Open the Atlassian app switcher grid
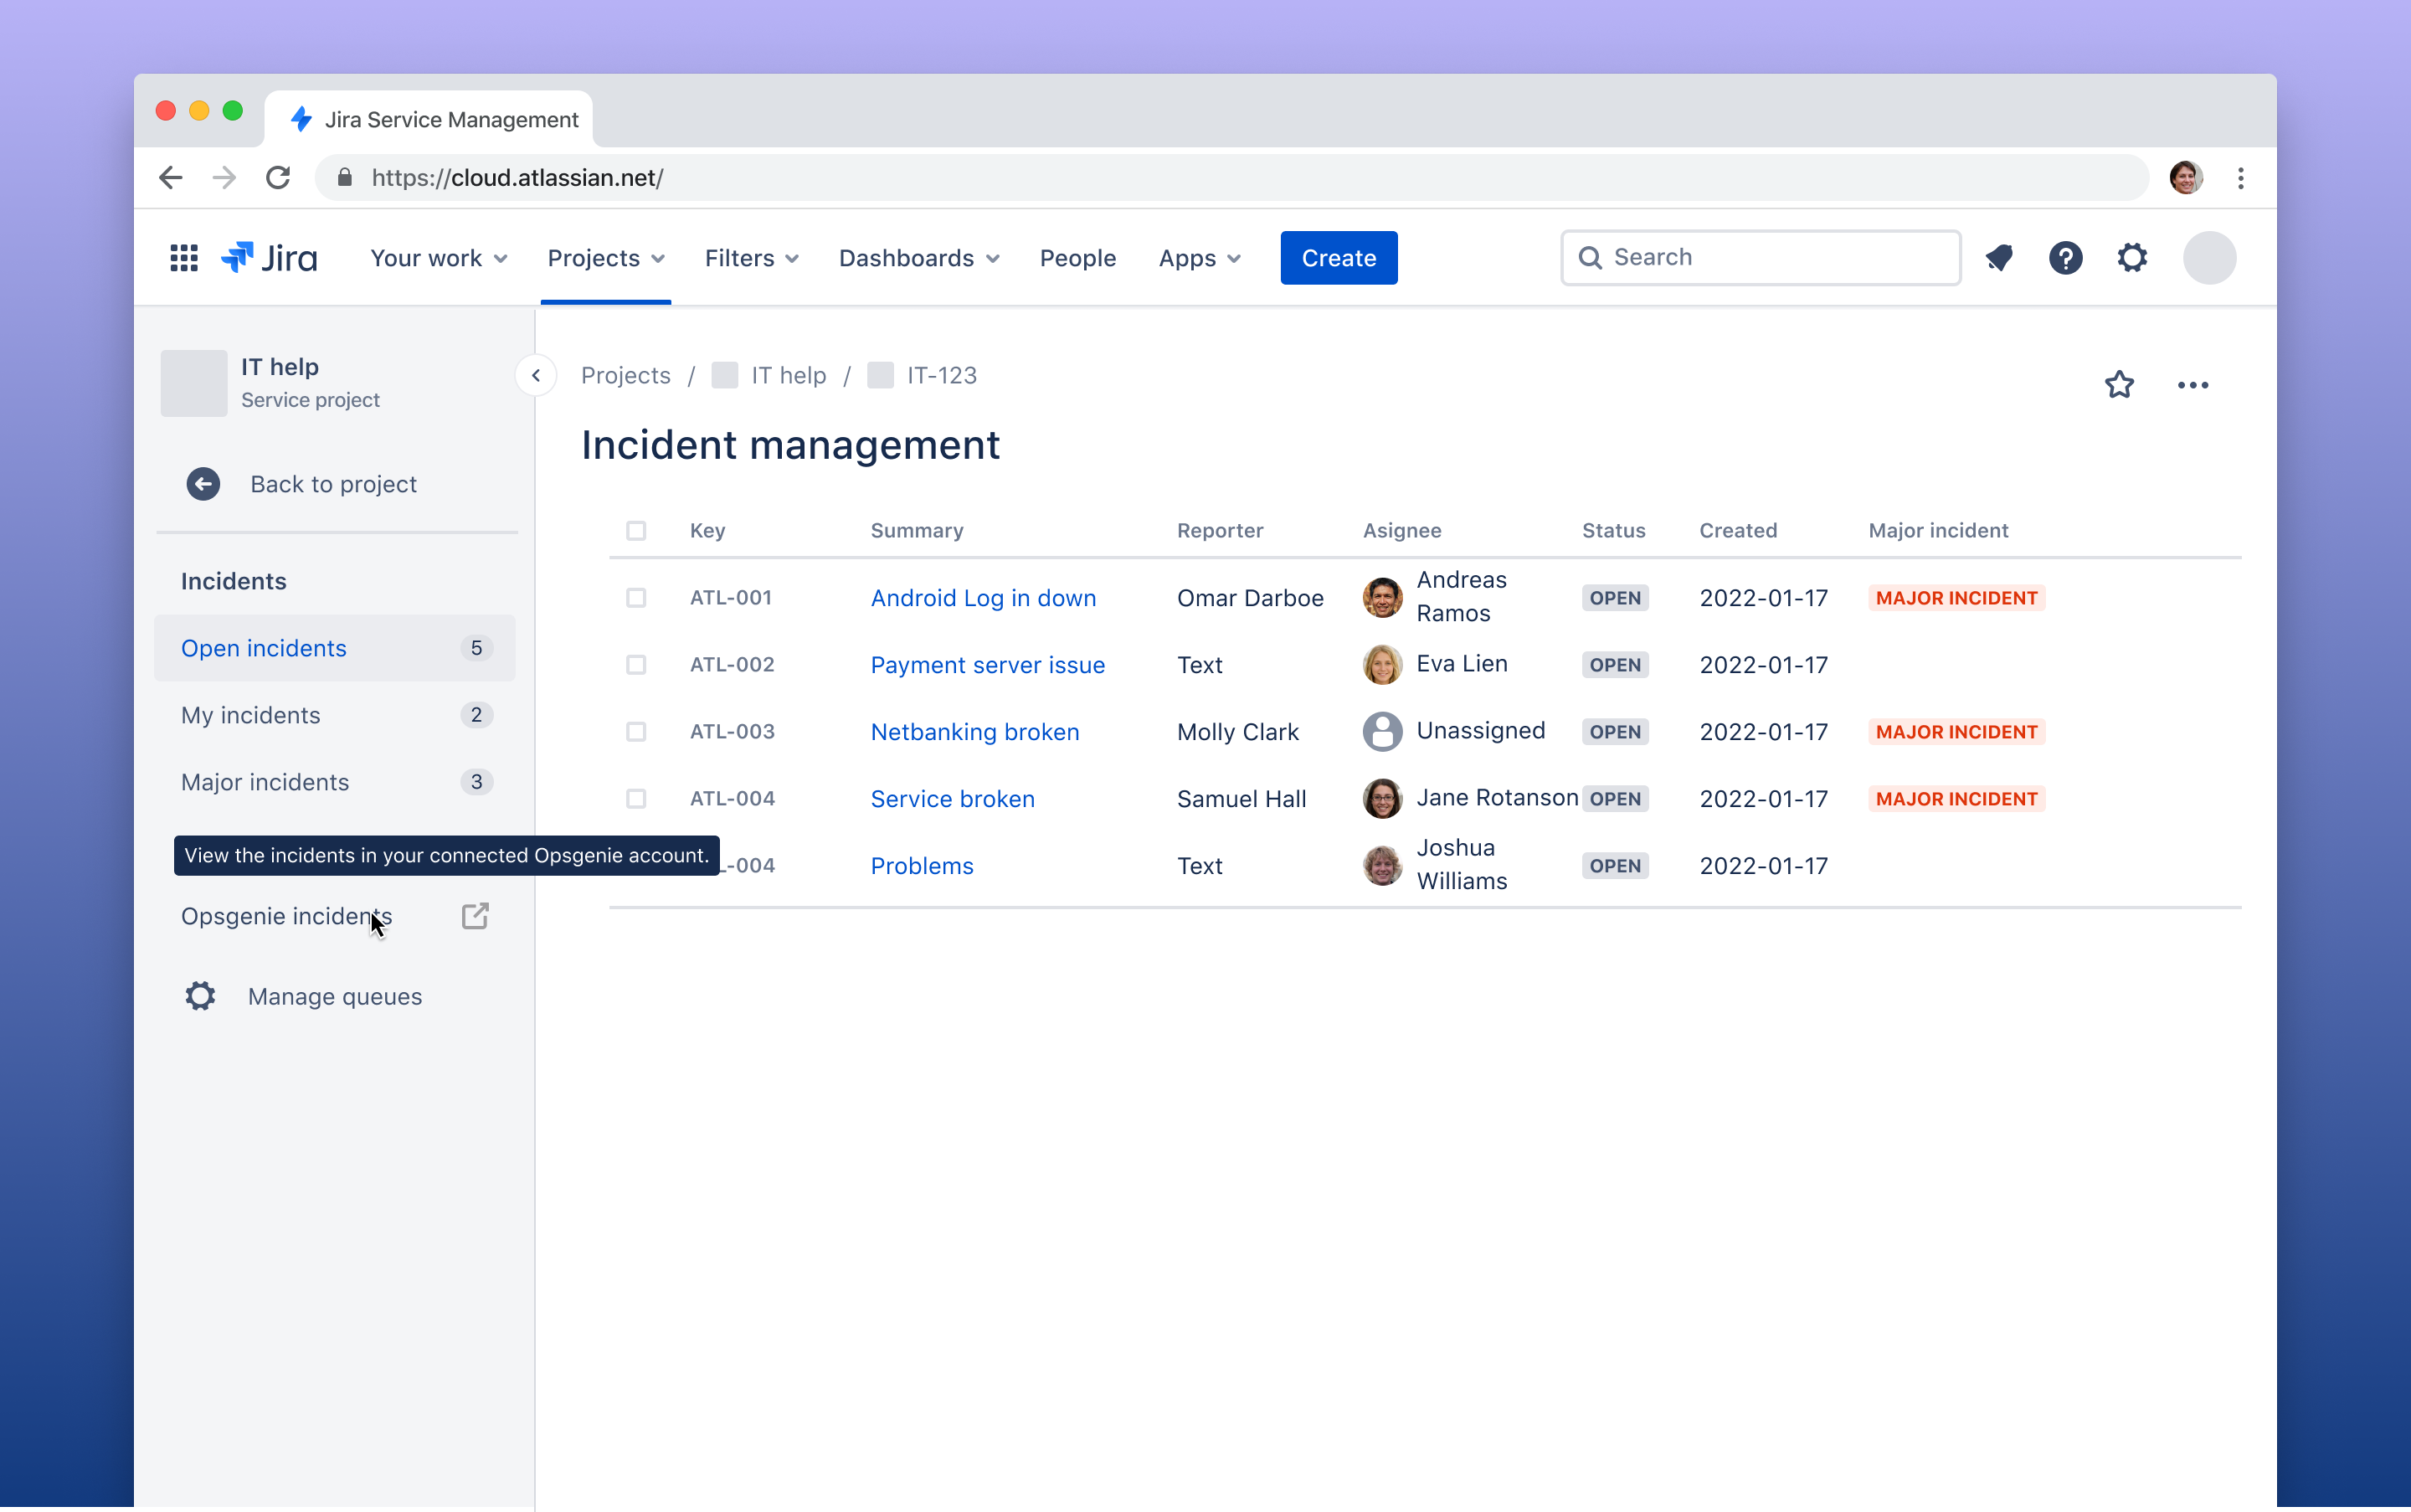This screenshot has height=1512, width=2411. [184, 258]
